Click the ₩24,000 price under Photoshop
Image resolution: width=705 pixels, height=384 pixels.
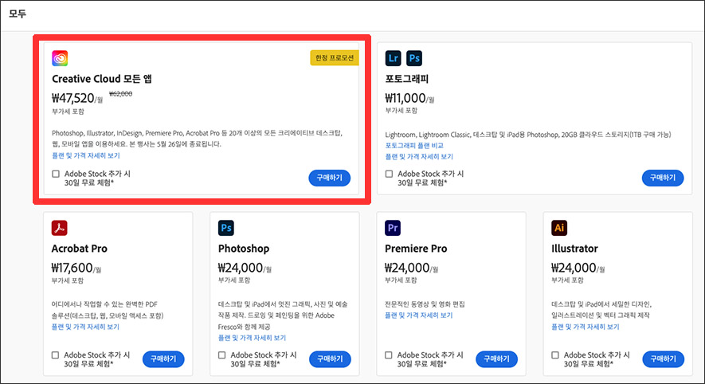[x=245, y=268]
